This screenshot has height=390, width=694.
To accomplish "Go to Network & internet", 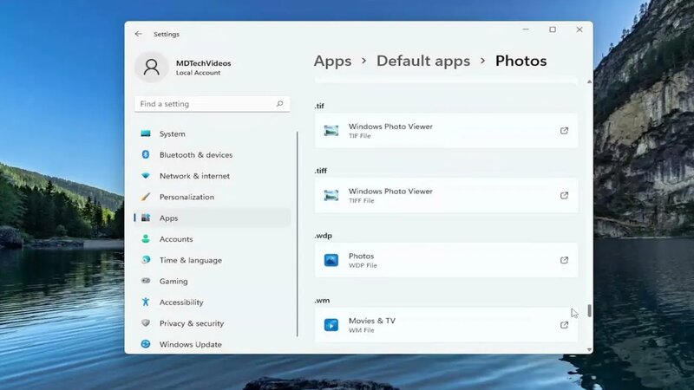I will (213, 176).
